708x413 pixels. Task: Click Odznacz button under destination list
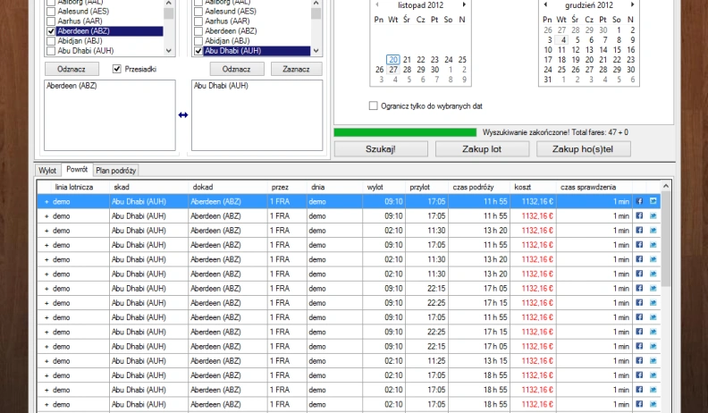pos(237,69)
